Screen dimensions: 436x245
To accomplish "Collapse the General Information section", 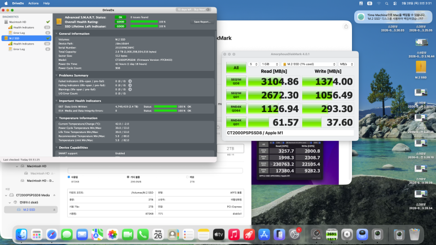I will (x=56, y=34).
